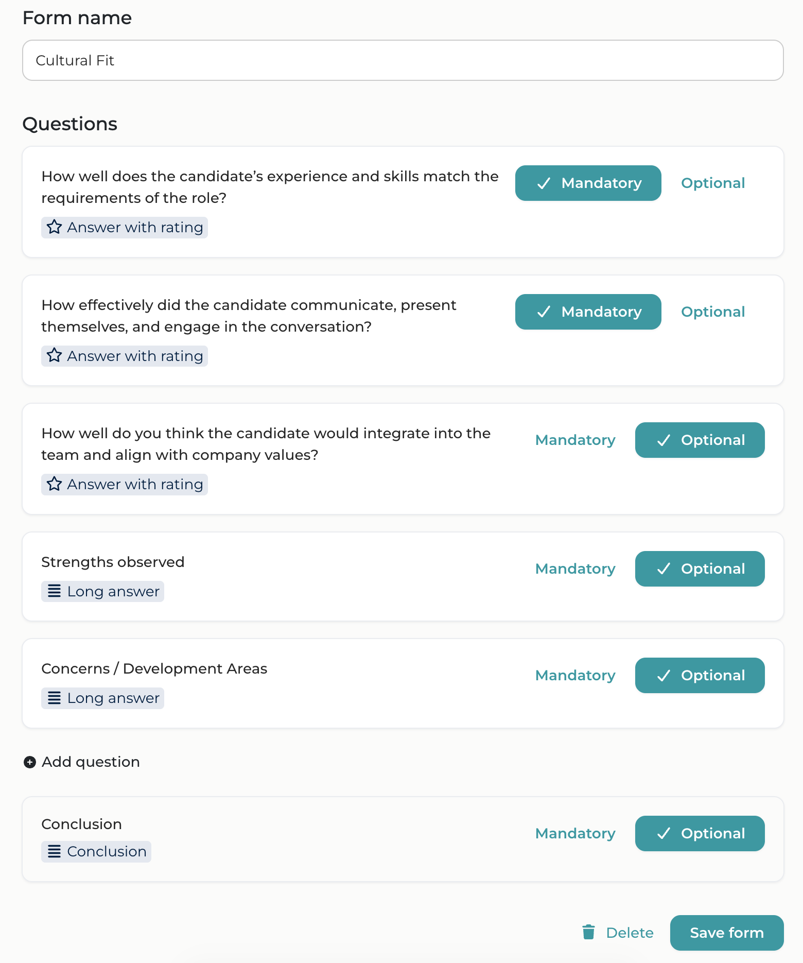The image size is (803, 963).
Task: Click the list icon on Concerns' Long answer badge
Action: click(x=54, y=698)
